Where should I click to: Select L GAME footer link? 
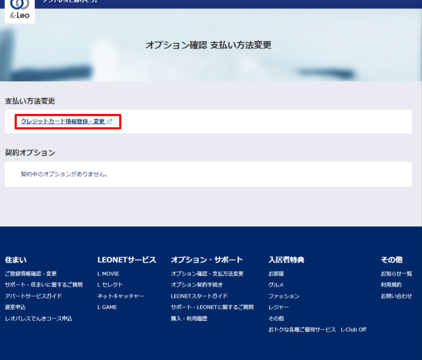point(107,307)
